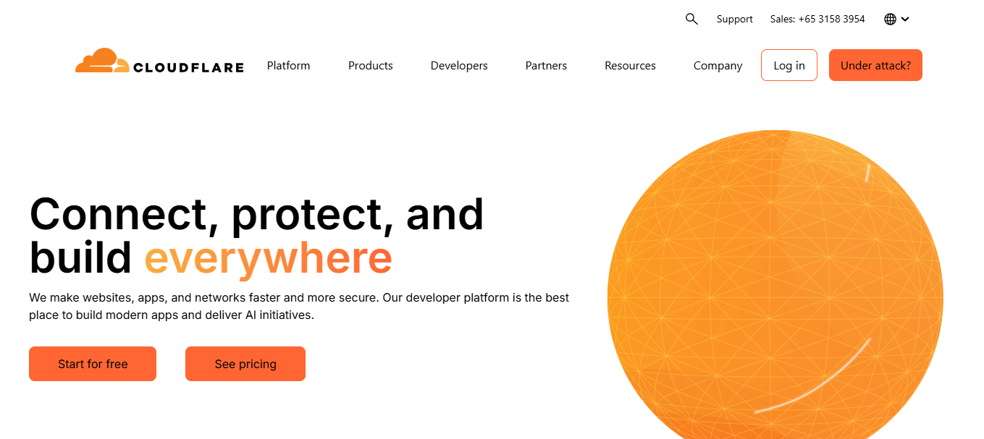Click the Support link
This screenshot has width=984, height=439.
click(734, 20)
